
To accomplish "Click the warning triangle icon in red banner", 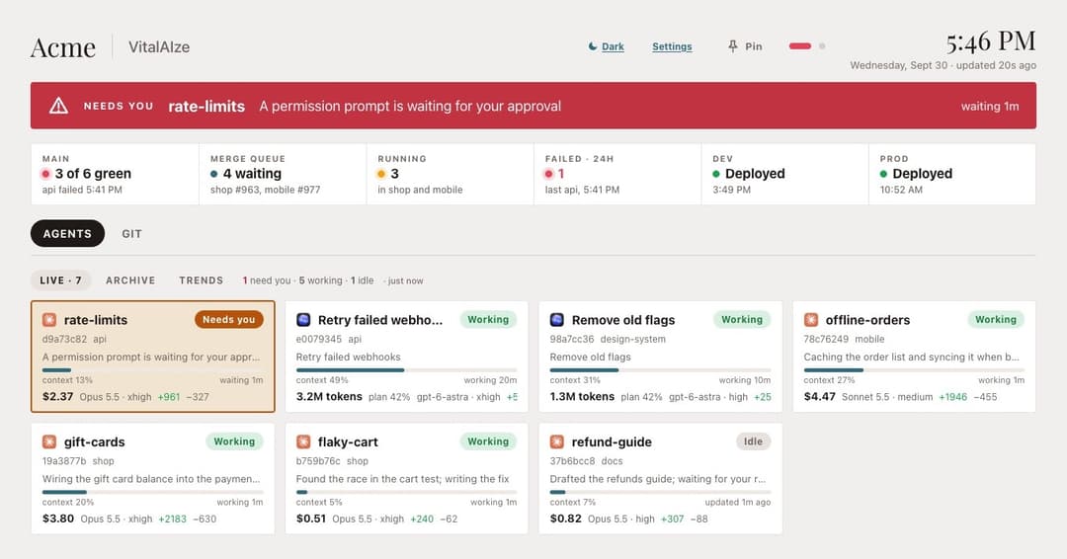I will (x=58, y=106).
